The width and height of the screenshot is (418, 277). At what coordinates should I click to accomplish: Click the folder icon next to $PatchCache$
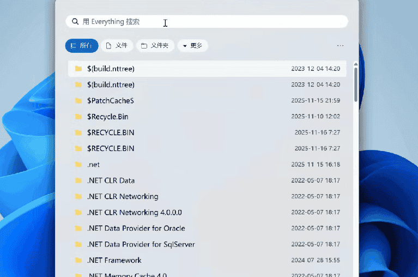tap(78, 101)
